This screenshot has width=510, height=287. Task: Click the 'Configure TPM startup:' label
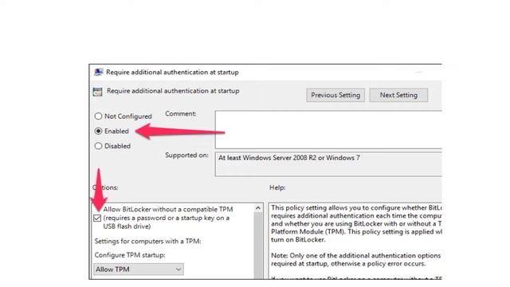point(130,255)
